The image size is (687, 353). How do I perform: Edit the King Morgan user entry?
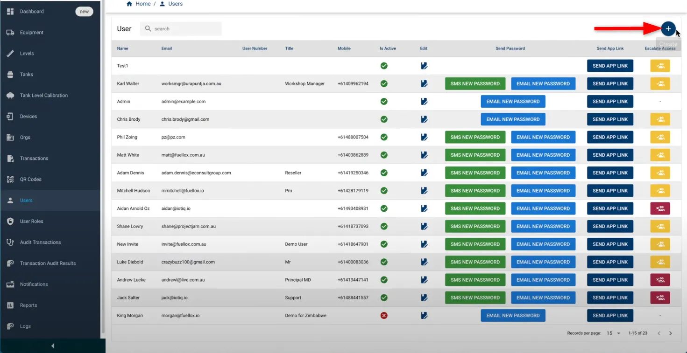pos(424,316)
